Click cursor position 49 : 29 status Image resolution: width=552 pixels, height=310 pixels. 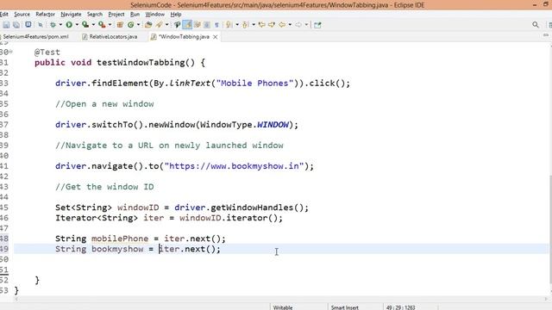pos(400,307)
